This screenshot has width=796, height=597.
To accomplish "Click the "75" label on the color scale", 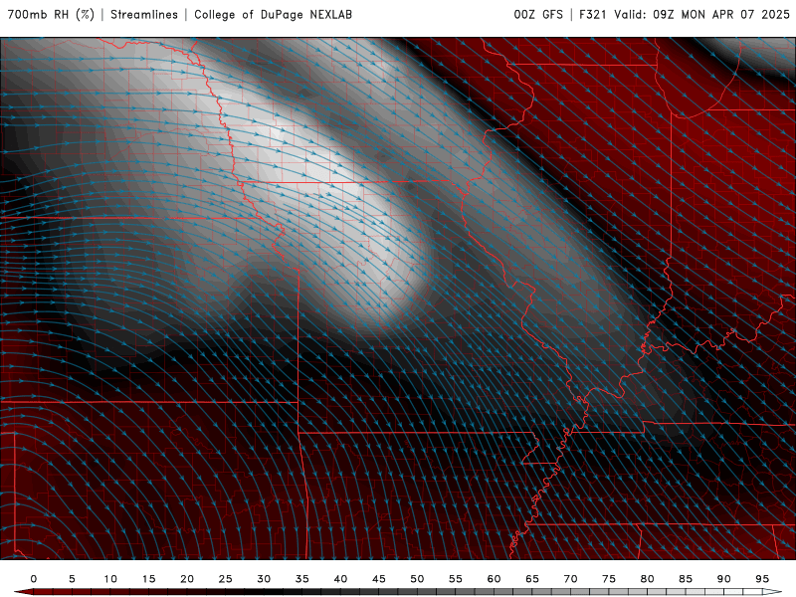I will (609, 579).
